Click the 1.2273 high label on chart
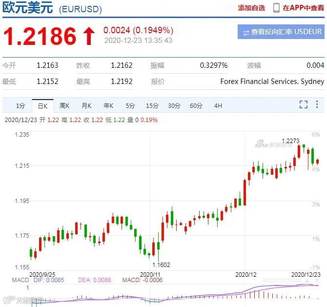 (x=290, y=141)
